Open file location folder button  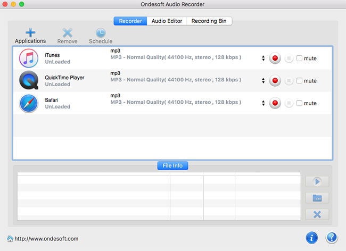coord(317,198)
